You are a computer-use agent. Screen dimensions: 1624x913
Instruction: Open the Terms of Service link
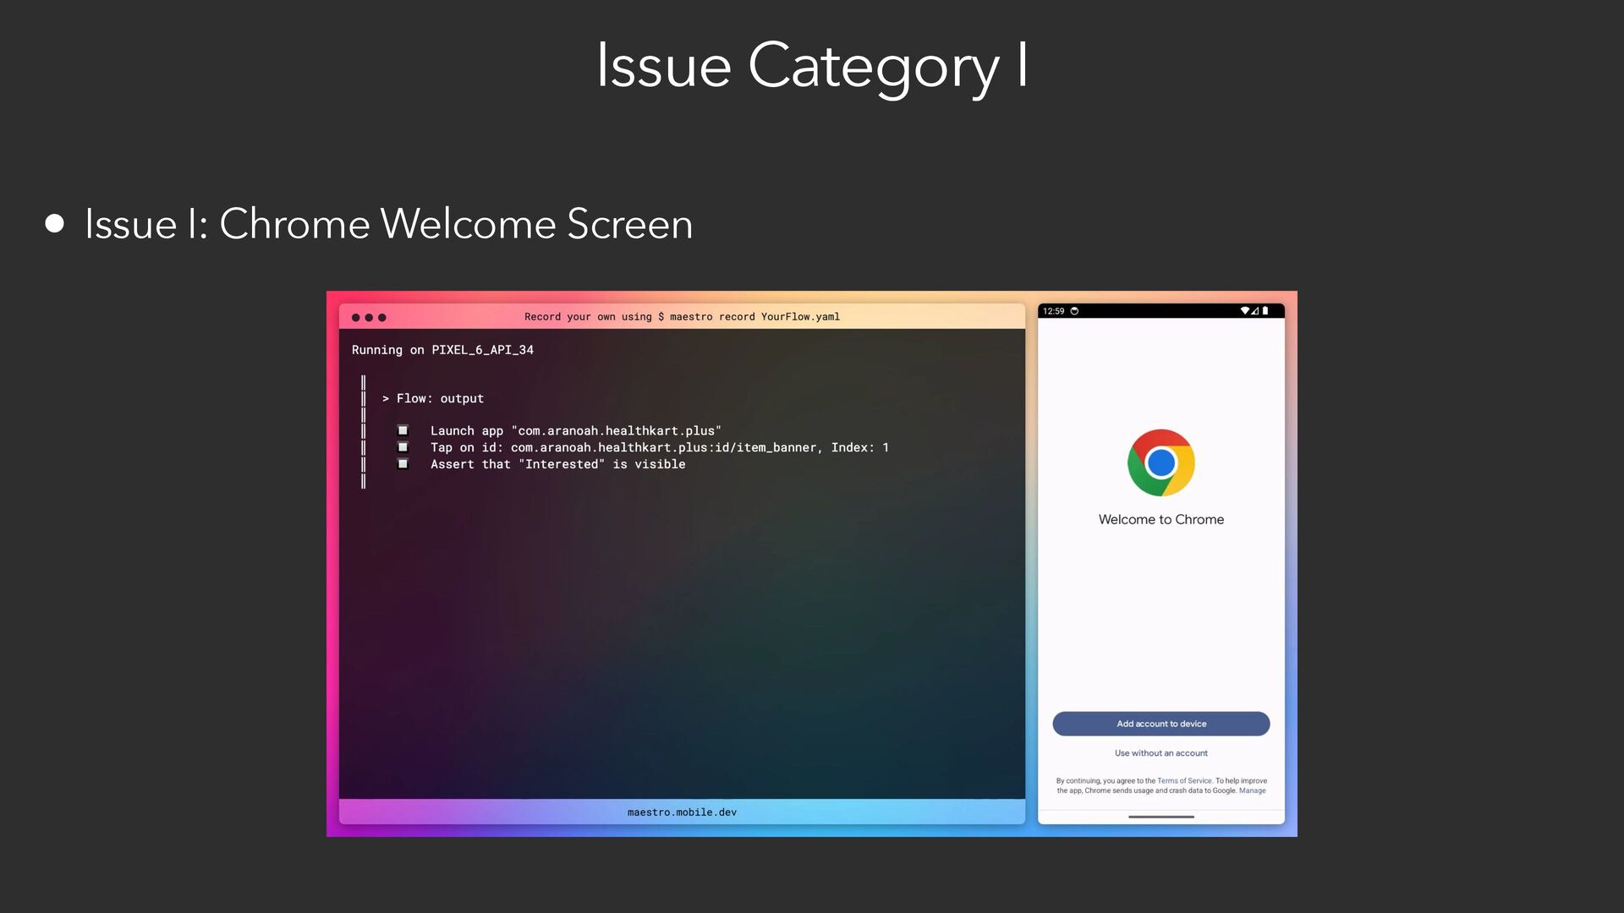[1184, 781]
